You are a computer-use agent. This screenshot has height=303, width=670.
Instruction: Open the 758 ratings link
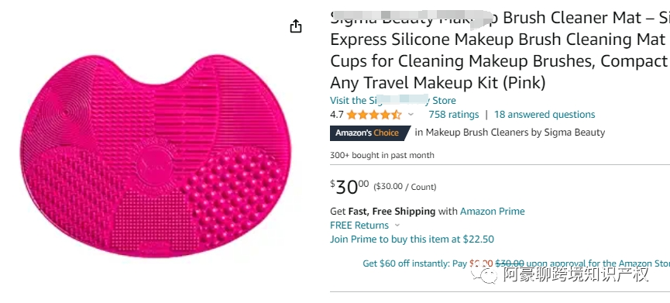pyautogui.click(x=454, y=115)
